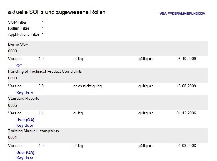
Task: Click SOP number 0008
Action: coord(12,51)
